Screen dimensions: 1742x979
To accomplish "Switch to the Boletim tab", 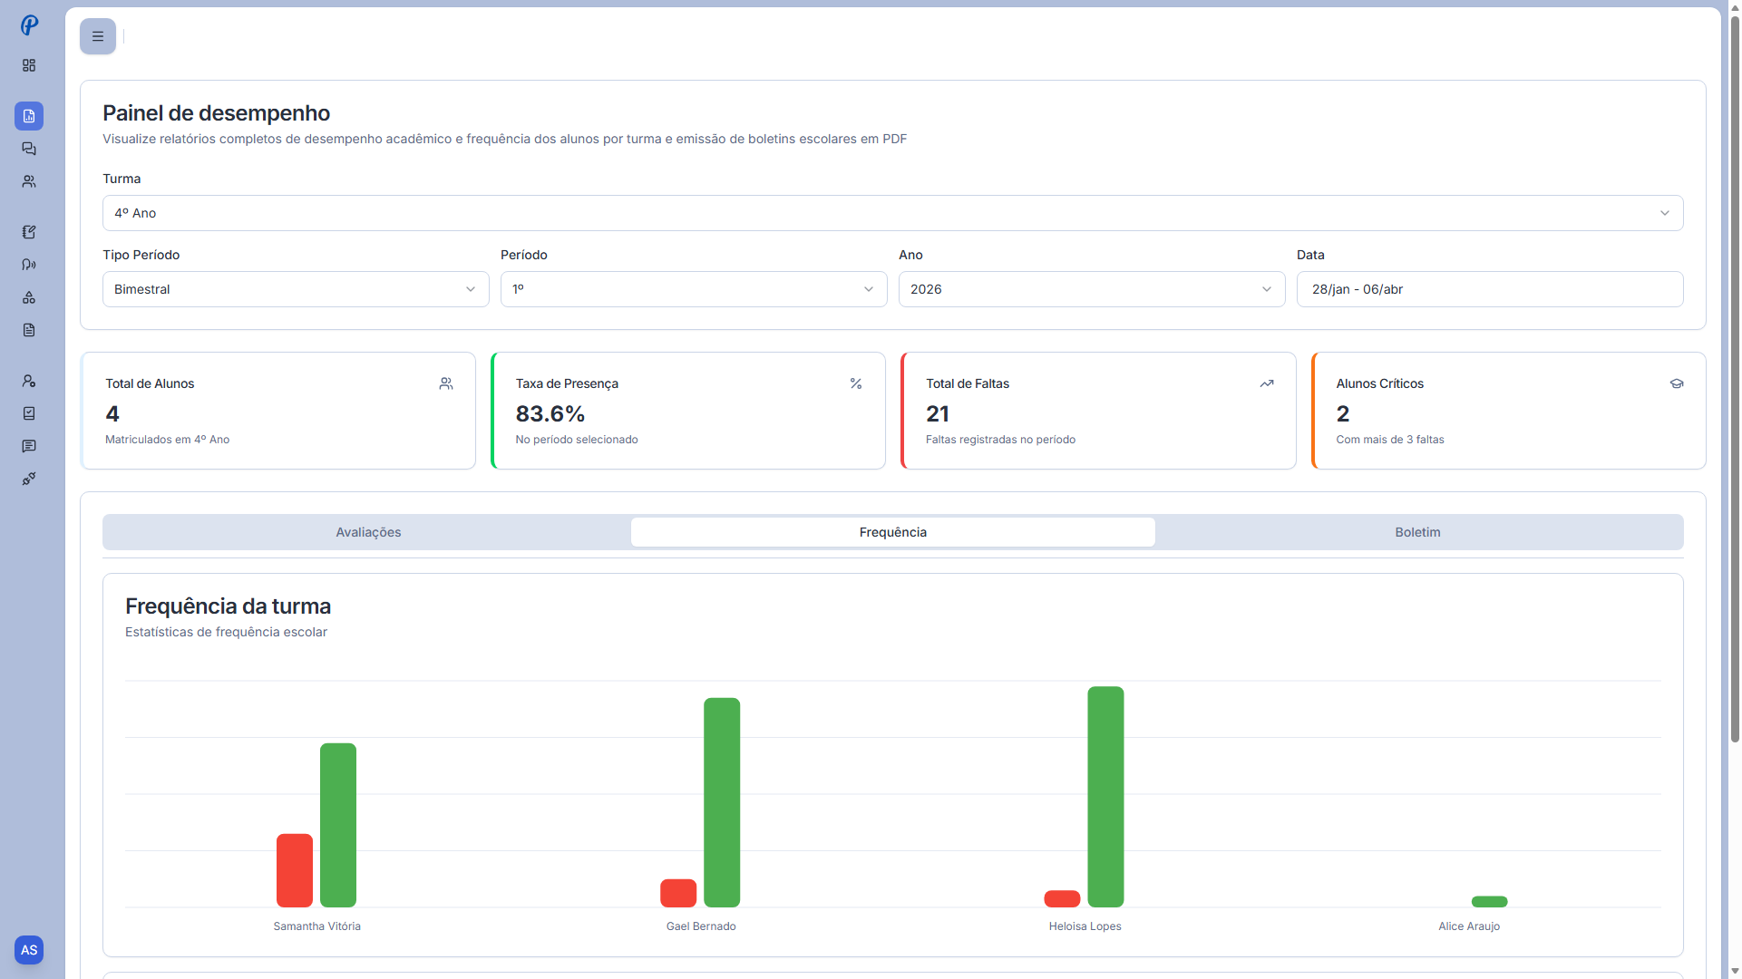I will pyautogui.click(x=1417, y=532).
